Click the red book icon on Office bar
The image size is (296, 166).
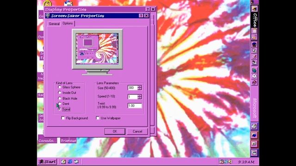tap(254, 83)
